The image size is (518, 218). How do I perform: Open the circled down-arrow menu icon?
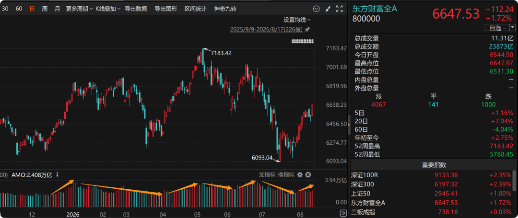tap(316, 9)
